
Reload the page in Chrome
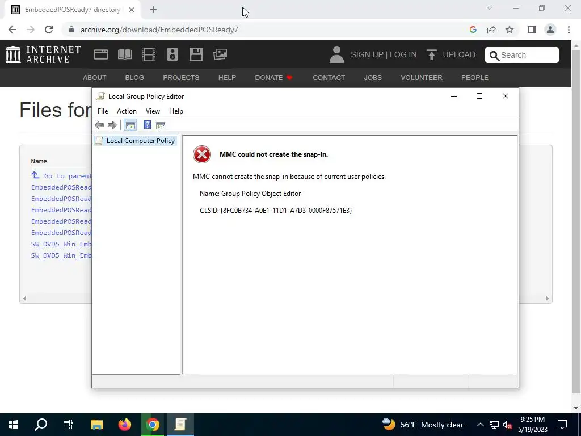click(49, 30)
